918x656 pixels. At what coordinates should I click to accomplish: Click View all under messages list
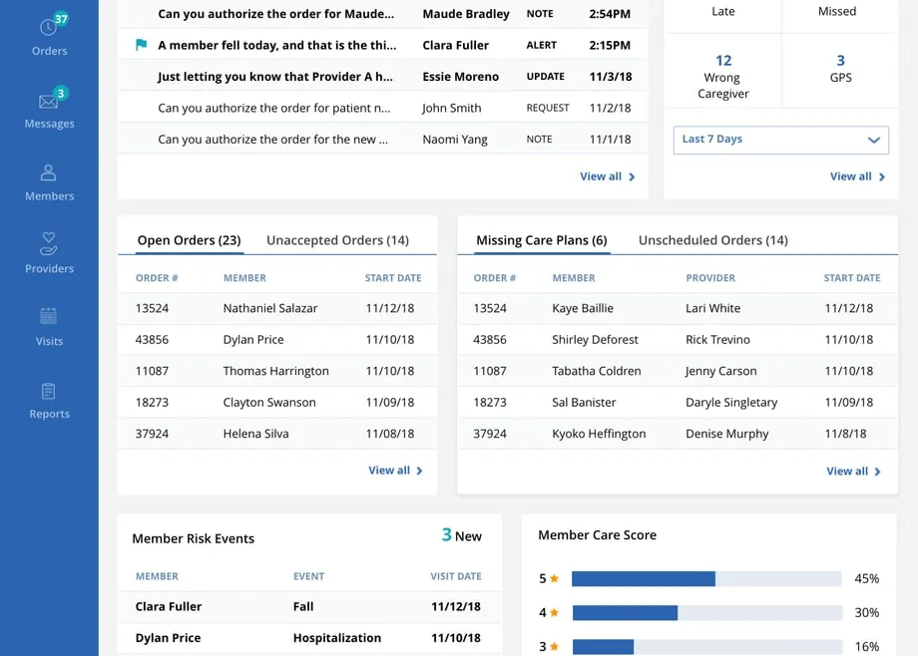[607, 176]
